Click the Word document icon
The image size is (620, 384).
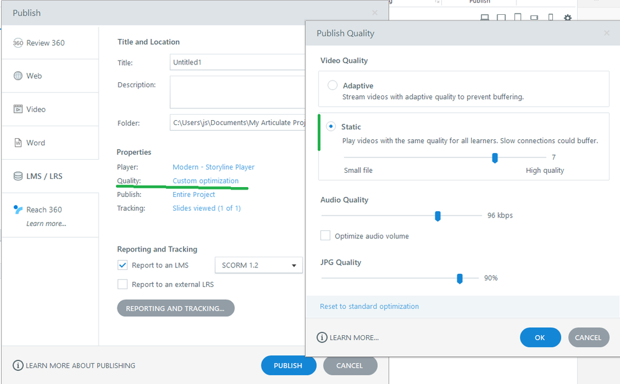(x=18, y=142)
